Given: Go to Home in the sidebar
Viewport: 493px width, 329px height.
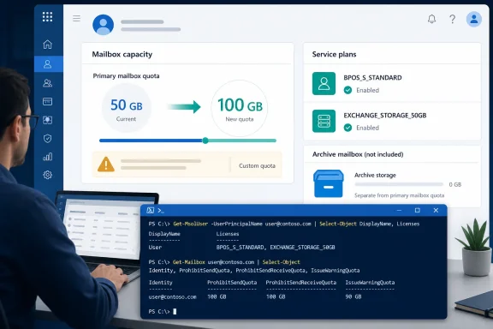Looking at the screenshot, I should [x=47, y=45].
